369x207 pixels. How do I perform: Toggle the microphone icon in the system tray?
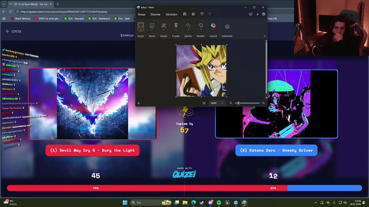334,203
